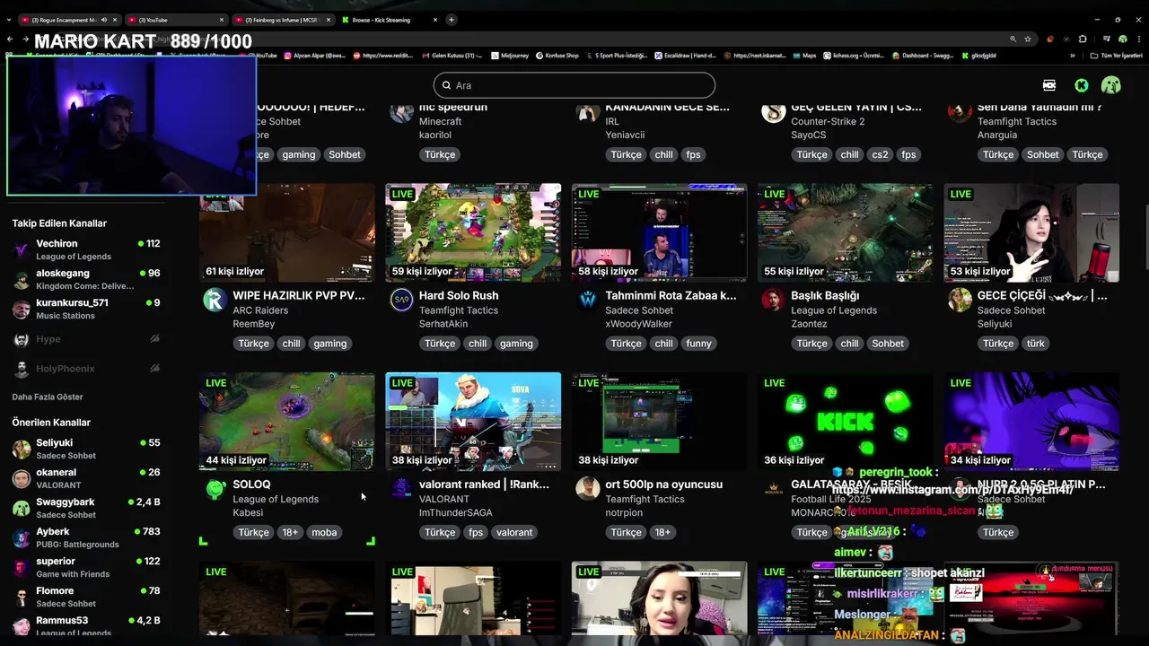The height and width of the screenshot is (646, 1149).
Task: Open xWoodyWalker's channel avatar
Action: 588,300
